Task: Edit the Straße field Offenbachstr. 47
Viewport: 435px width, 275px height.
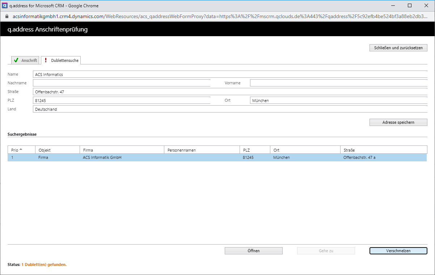Action: tap(230, 92)
